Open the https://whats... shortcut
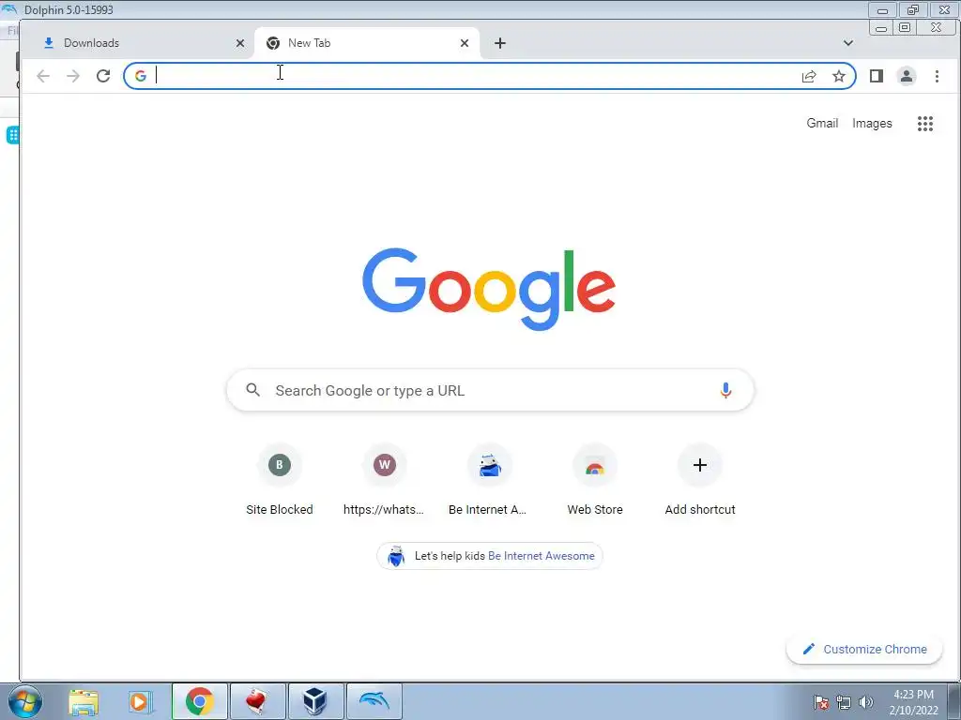Image resolution: width=961 pixels, height=720 pixels. (x=384, y=481)
